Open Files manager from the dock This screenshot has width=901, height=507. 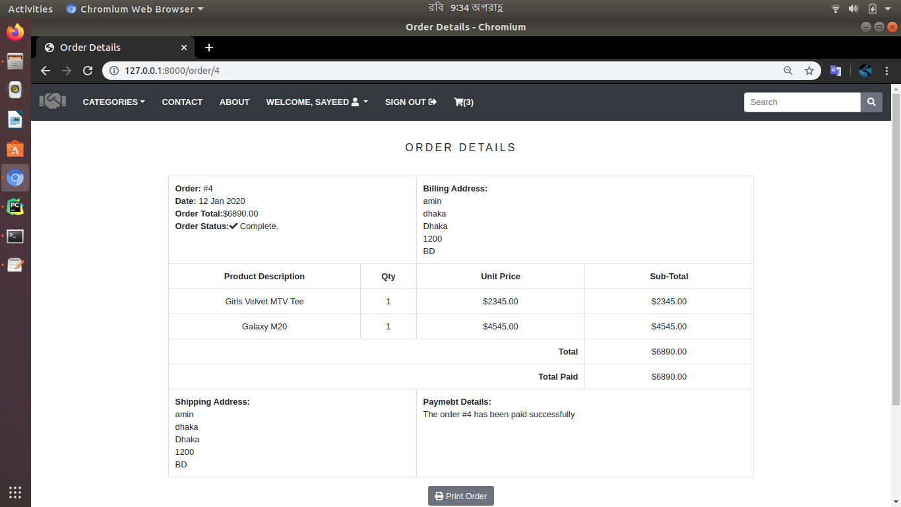click(x=15, y=61)
